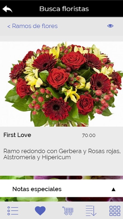
Task: Go back to Ramos de flores
Action: (33, 26)
